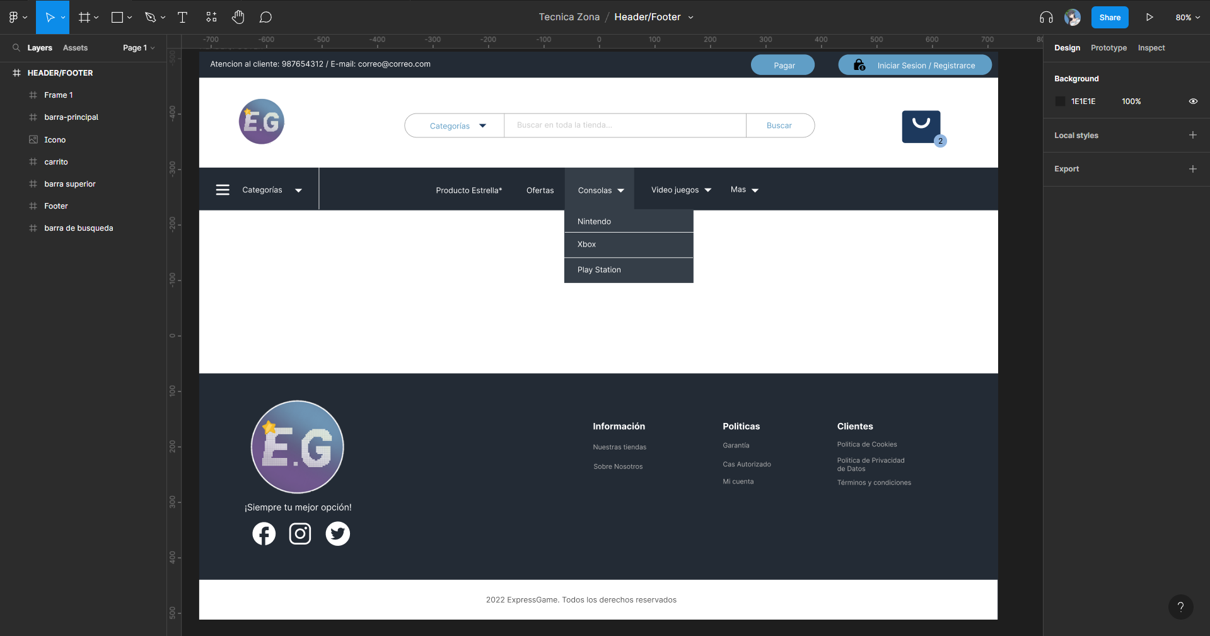This screenshot has height=636, width=1210.
Task: Select the Footer layer
Action: pos(56,205)
